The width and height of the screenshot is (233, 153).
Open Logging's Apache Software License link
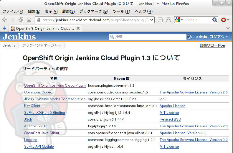coord(194,140)
